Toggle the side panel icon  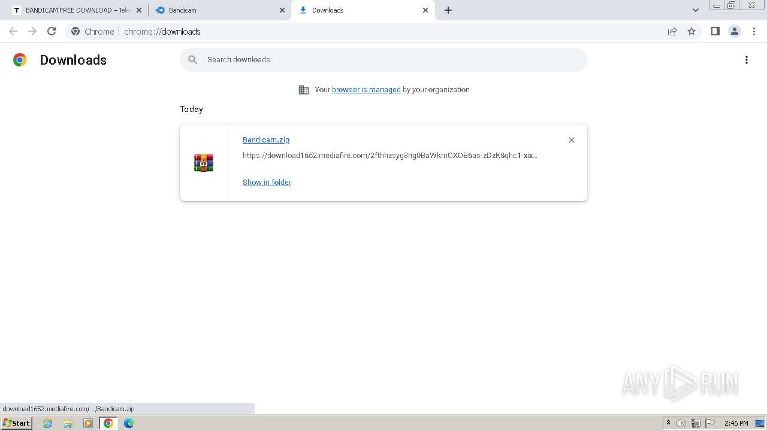pos(715,31)
